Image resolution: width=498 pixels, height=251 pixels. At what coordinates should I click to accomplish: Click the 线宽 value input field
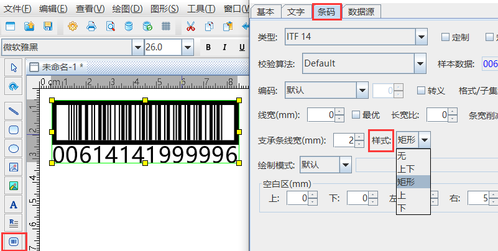coord(321,115)
